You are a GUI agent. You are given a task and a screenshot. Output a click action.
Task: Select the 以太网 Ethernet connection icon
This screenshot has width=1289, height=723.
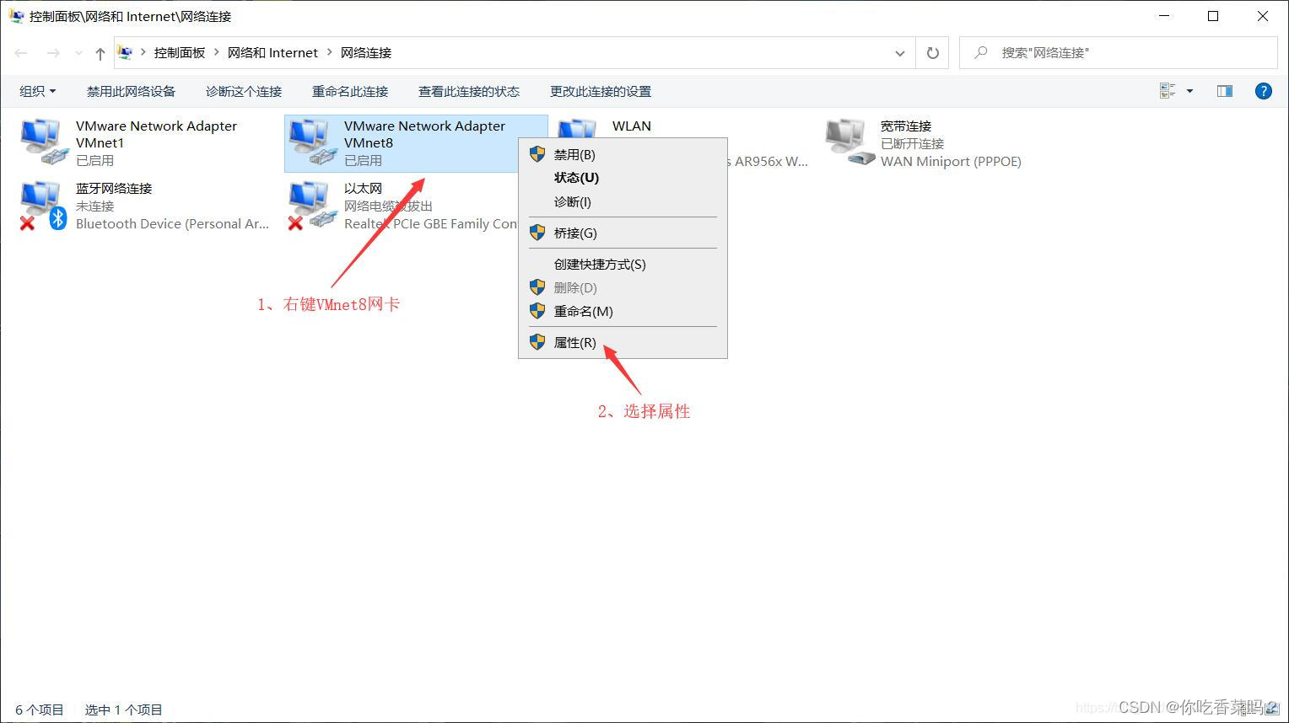click(x=312, y=205)
